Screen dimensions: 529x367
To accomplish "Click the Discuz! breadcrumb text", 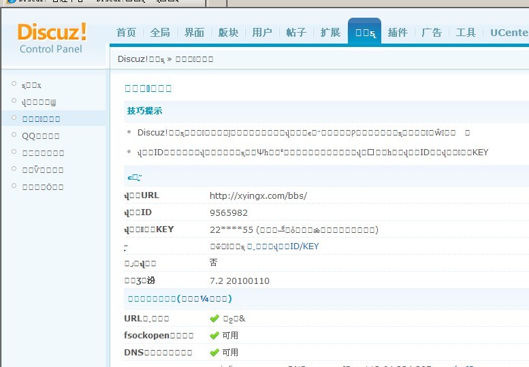I will pyautogui.click(x=141, y=59).
